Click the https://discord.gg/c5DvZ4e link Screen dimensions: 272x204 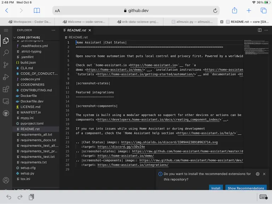click(121, 147)
